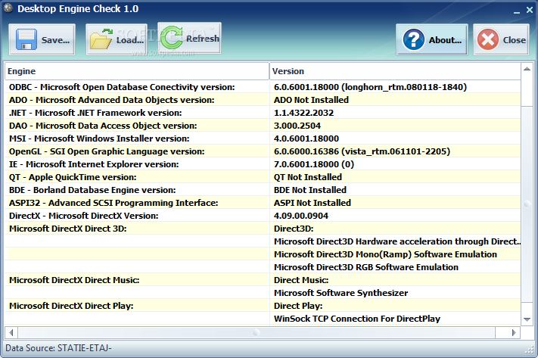Image resolution: width=538 pixels, height=358 pixels.
Task: Click the Load folder icon
Action: (x=101, y=39)
